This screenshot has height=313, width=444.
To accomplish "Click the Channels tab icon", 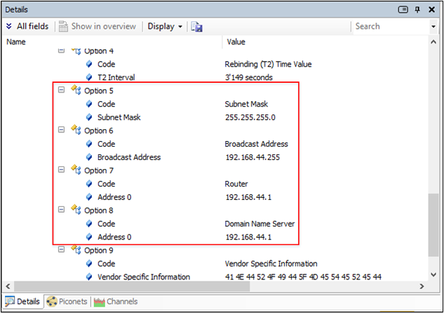I will tap(100, 302).
